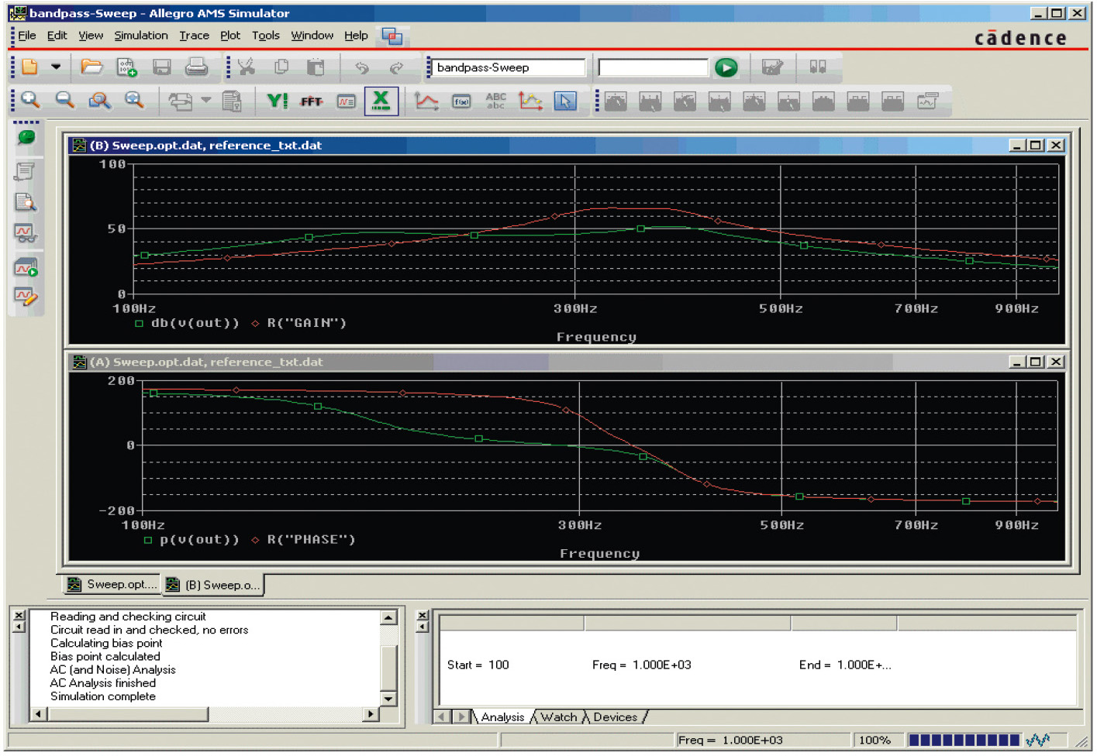1097x756 pixels.
Task: Select the Devices tab
Action: pos(616,717)
